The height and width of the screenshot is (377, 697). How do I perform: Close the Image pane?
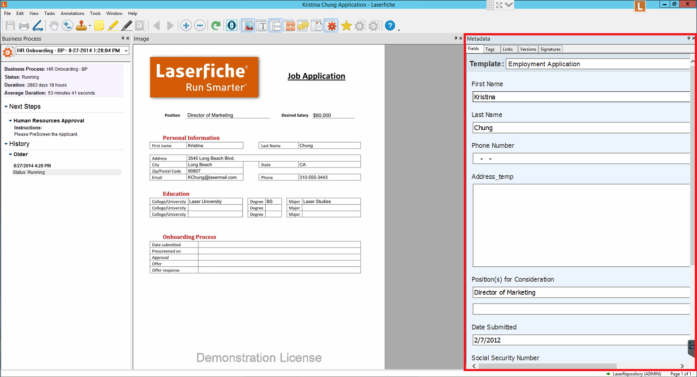click(x=460, y=39)
